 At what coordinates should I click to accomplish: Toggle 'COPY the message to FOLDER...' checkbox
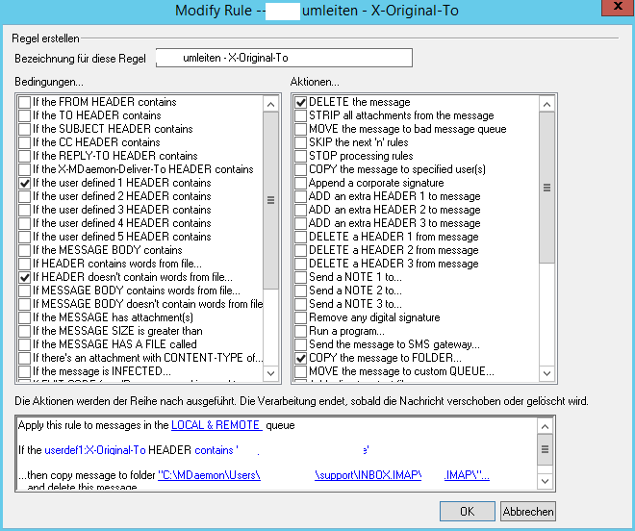pyautogui.click(x=301, y=358)
